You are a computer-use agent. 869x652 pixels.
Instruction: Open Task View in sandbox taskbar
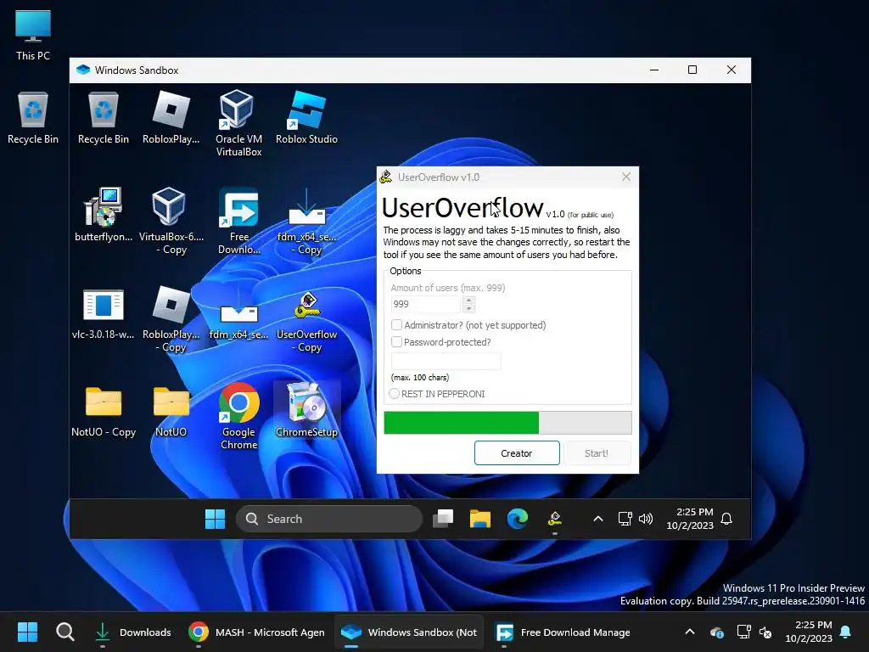[x=443, y=519]
